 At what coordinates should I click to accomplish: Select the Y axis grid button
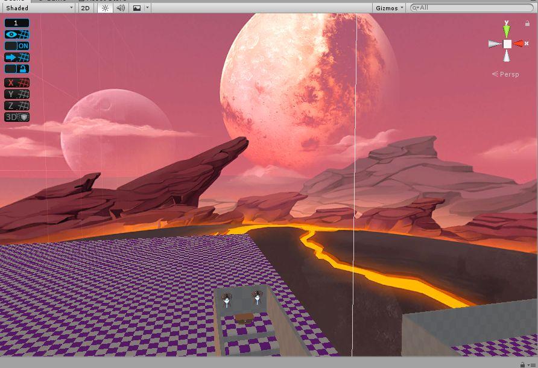17,94
